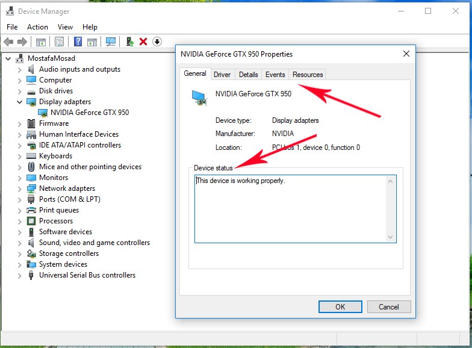Screen dimensions: 472x348
Task: Maximize the Device Manager window
Action: pyautogui.click(x=428, y=11)
